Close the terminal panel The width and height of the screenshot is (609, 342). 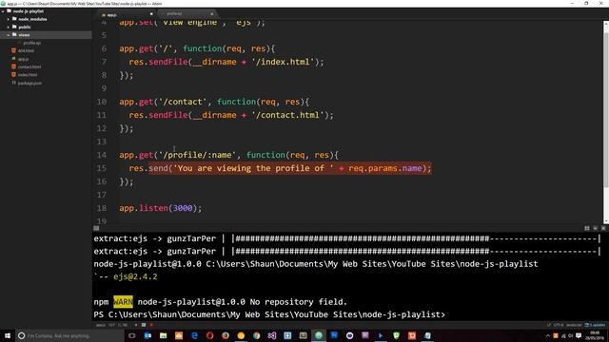click(603, 228)
